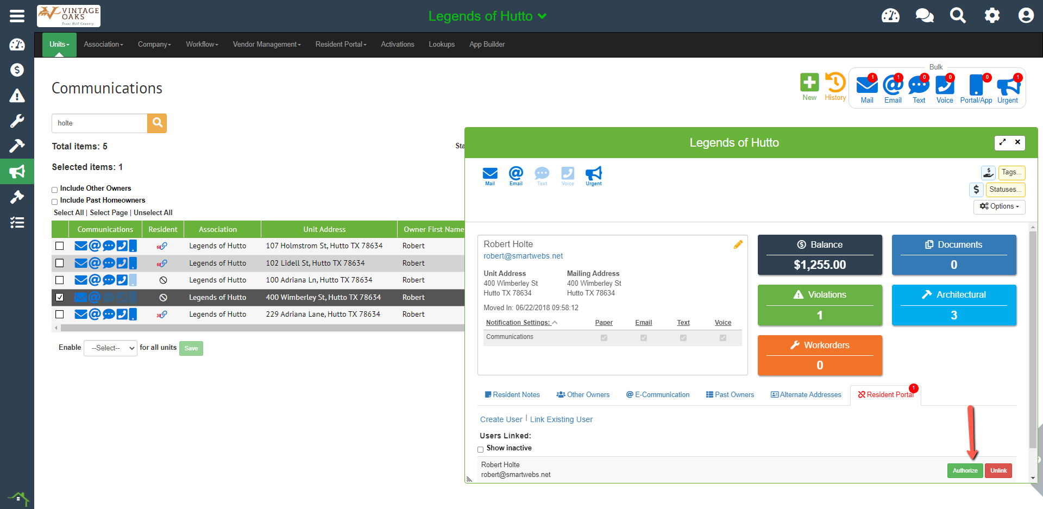
Task: Click the Bulk Portal/App icon
Action: tap(976, 89)
